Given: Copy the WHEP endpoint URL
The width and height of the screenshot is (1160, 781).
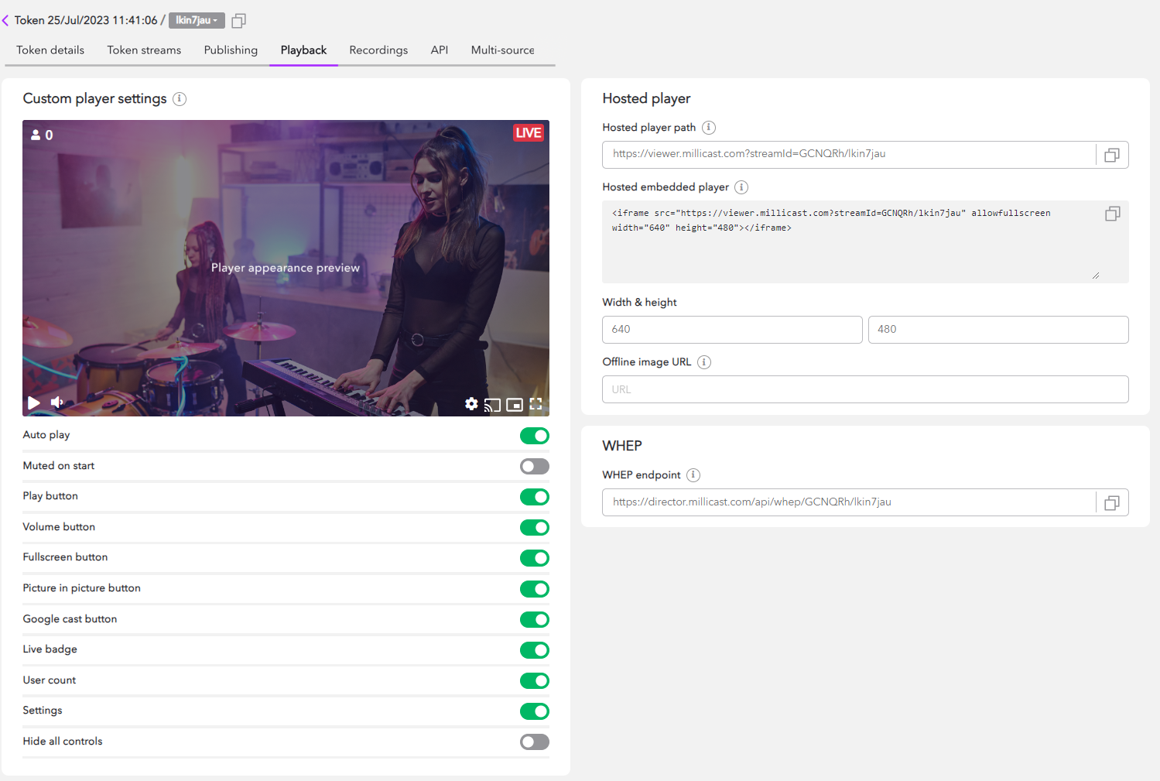Looking at the screenshot, I should [1112, 503].
